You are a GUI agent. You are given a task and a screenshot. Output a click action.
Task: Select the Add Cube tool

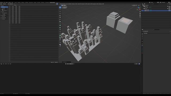click(60, 23)
